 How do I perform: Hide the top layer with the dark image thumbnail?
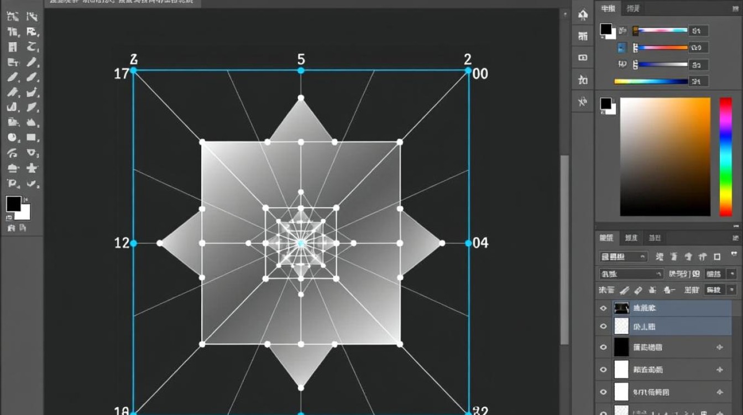coord(603,308)
